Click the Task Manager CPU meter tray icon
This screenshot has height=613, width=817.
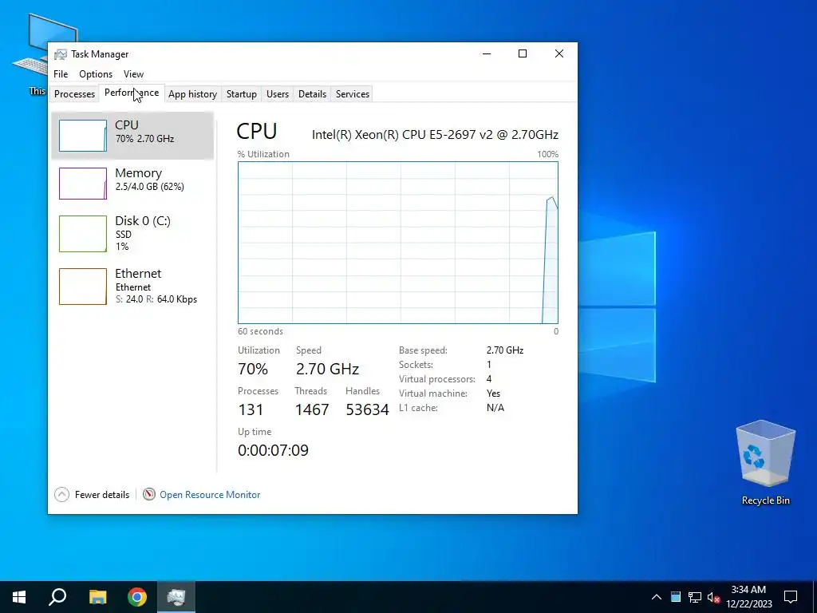(676, 597)
